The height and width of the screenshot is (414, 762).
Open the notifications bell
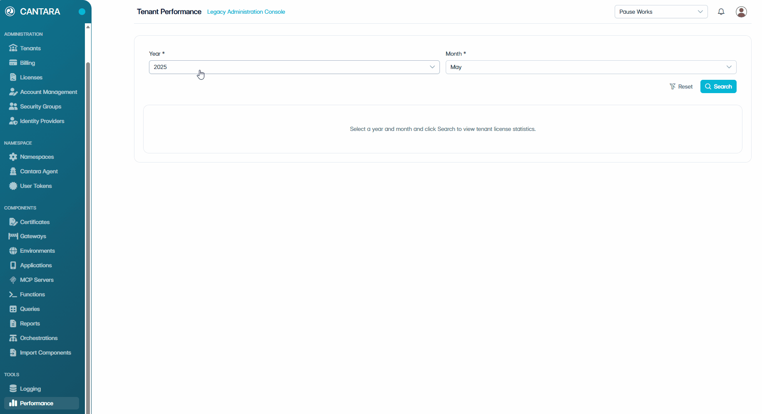tap(721, 12)
